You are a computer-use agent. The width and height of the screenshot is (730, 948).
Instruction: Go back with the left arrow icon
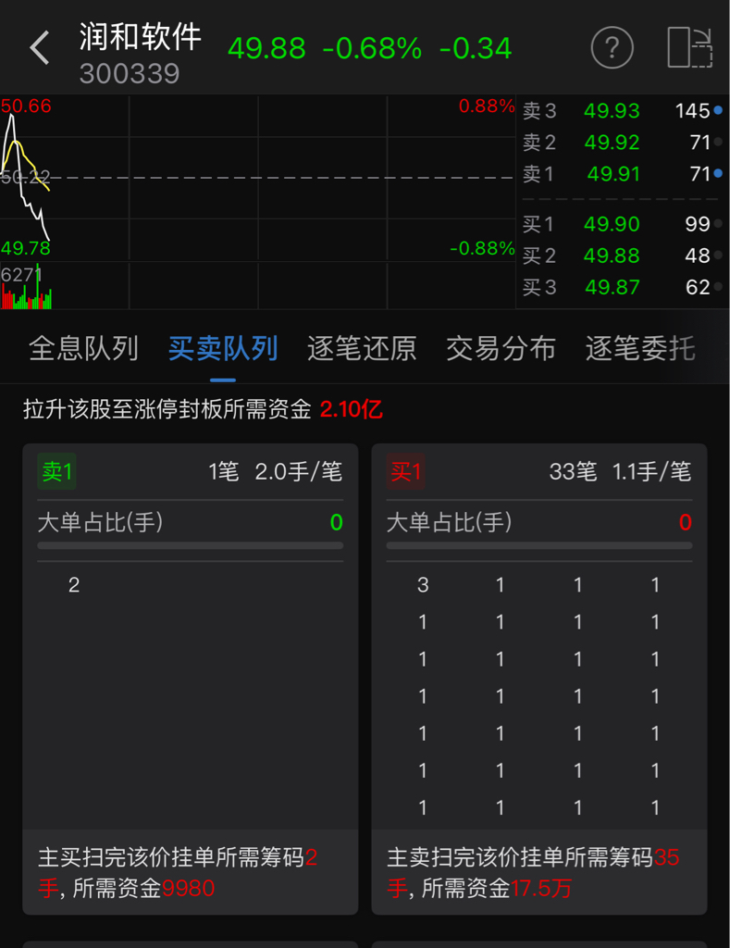[x=40, y=48]
